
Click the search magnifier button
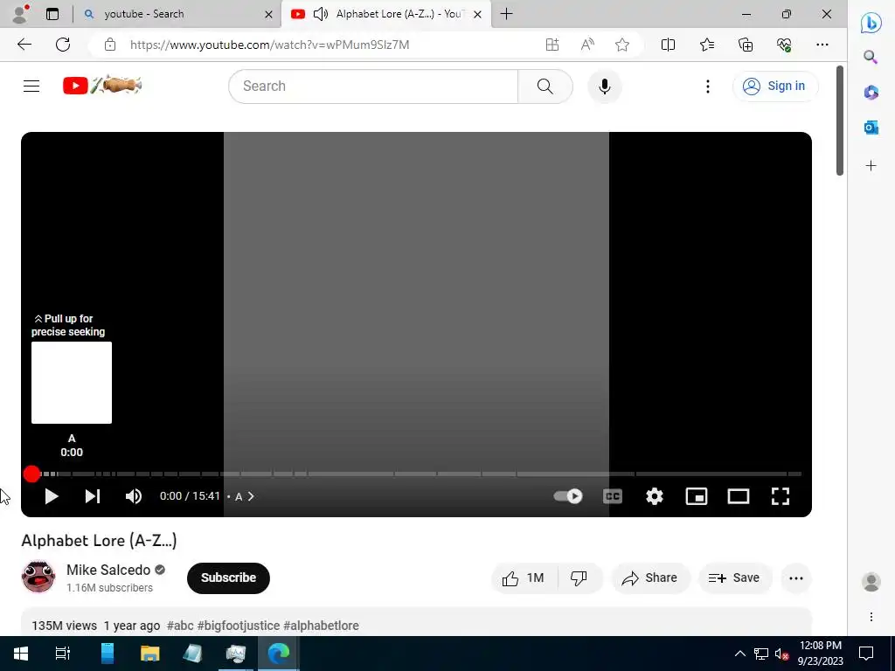click(545, 86)
